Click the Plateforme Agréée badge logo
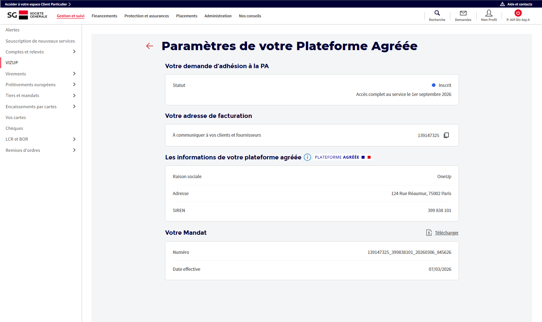Image resolution: width=542 pixels, height=322 pixels. [343, 157]
